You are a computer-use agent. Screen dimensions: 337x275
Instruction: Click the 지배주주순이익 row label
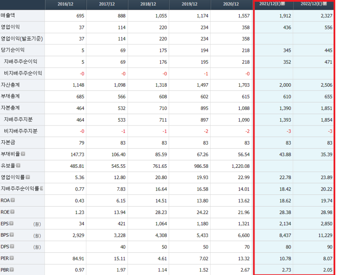(x=20, y=61)
